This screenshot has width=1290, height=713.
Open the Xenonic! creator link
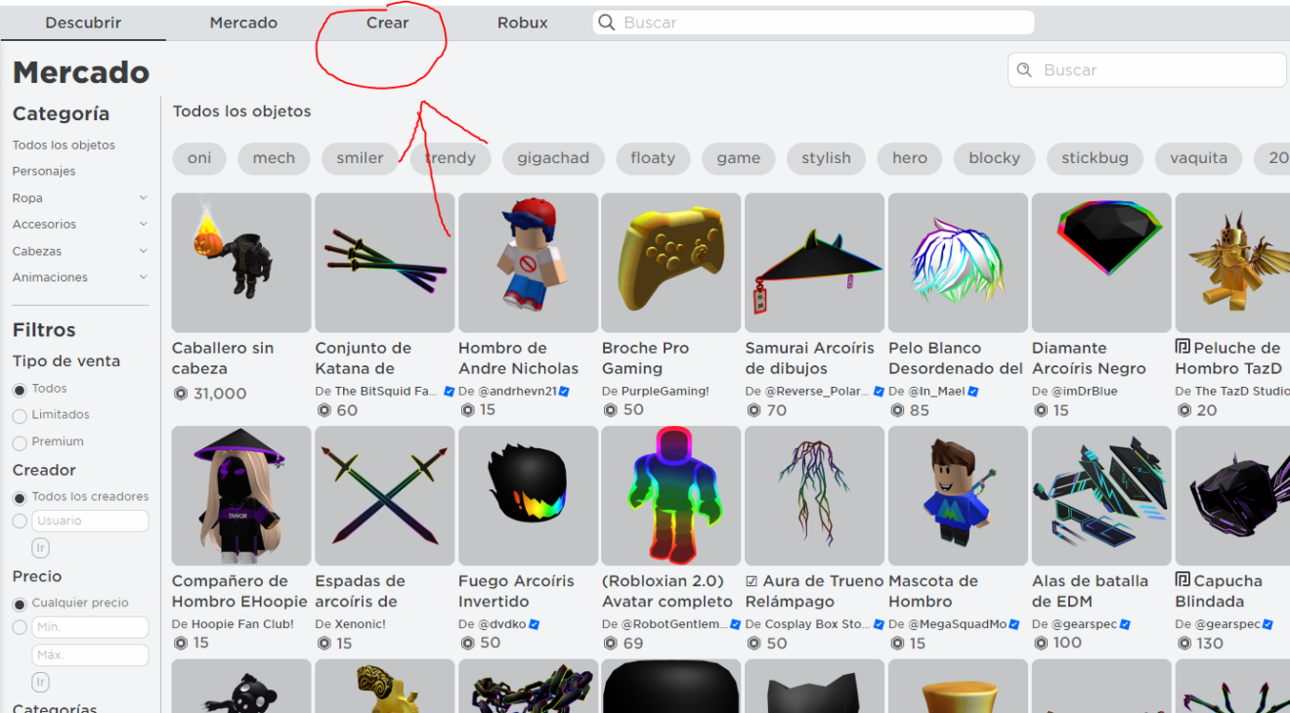361,624
